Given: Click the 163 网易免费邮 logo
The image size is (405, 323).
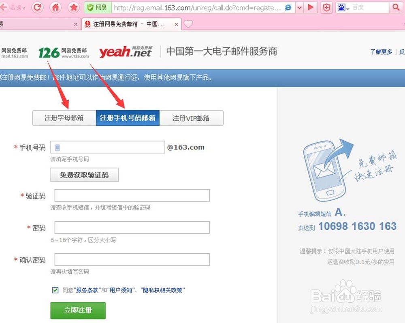Looking at the screenshot, I should point(14,52).
